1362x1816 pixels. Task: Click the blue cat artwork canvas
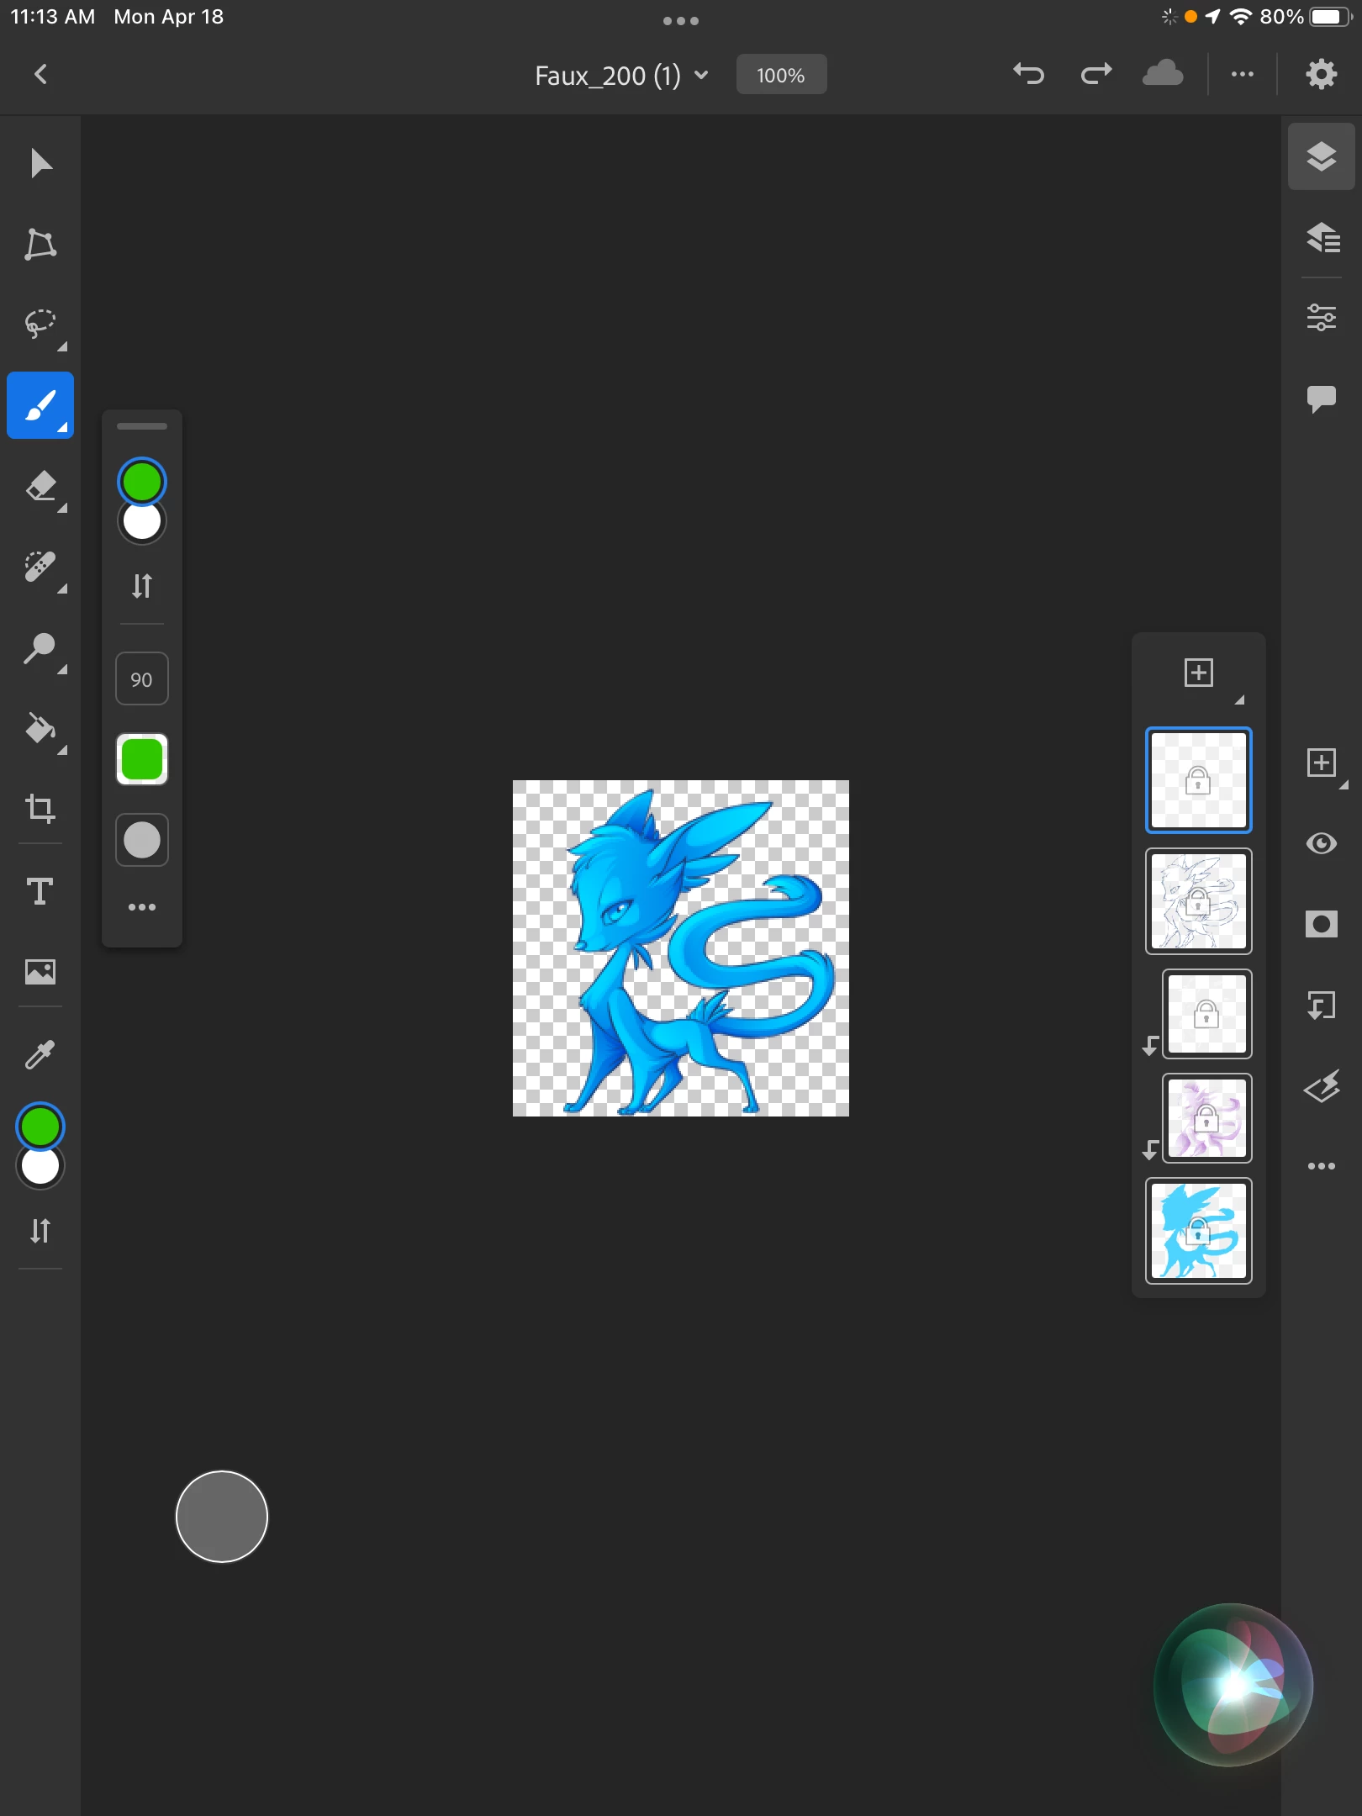681,948
